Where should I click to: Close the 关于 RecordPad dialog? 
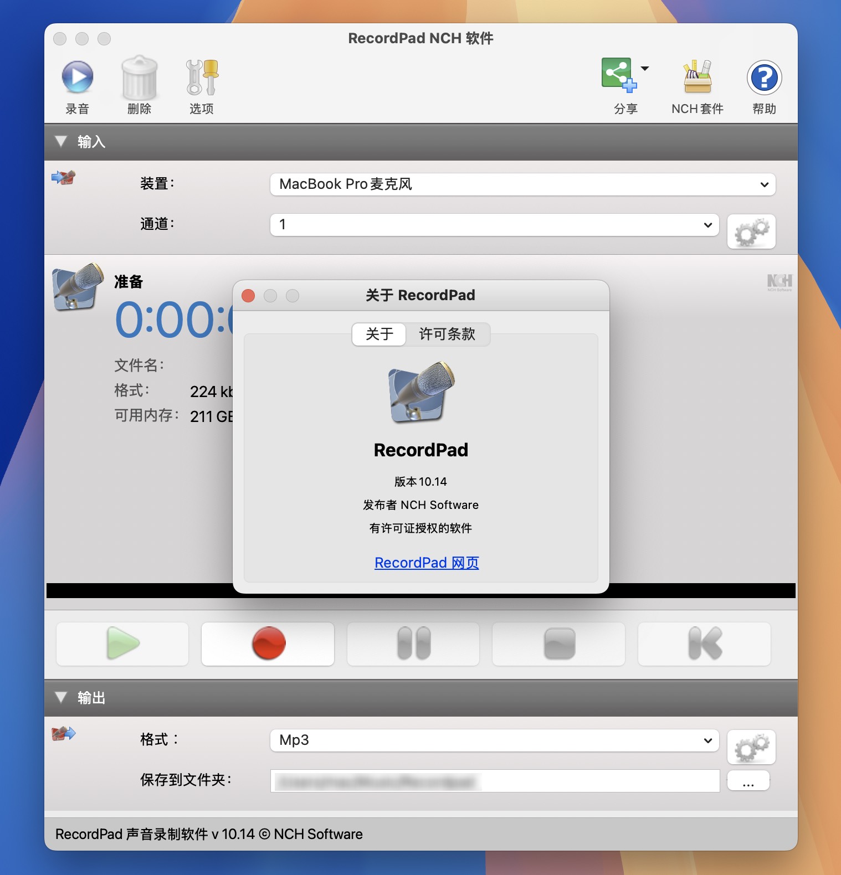click(x=248, y=296)
